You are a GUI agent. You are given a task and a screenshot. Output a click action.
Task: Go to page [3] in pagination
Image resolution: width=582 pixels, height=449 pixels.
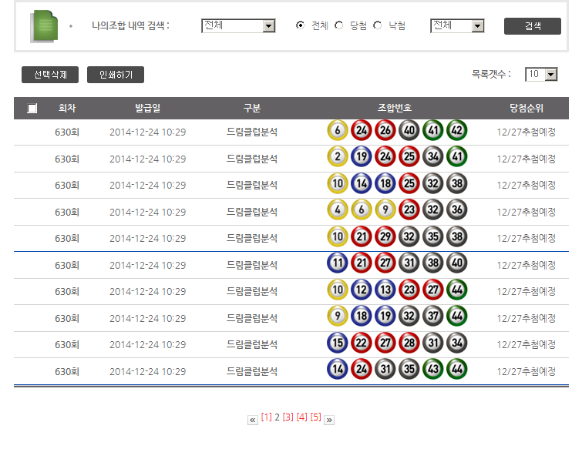pyautogui.click(x=288, y=417)
